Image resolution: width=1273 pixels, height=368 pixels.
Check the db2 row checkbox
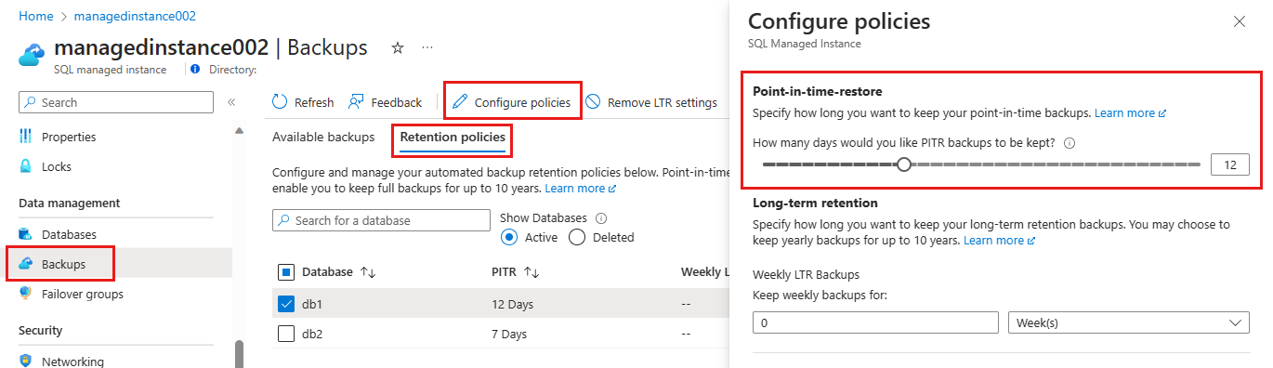point(287,334)
